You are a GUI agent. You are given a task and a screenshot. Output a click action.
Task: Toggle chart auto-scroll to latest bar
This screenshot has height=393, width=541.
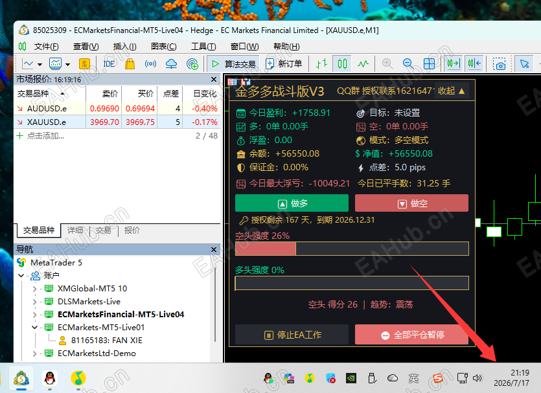(x=454, y=64)
